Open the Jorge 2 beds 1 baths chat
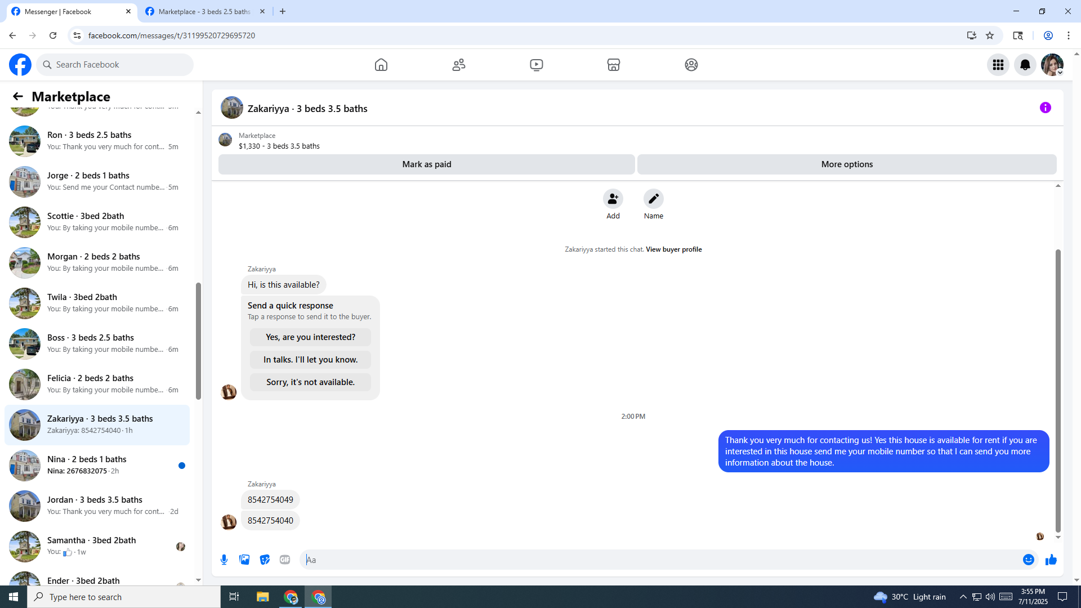The height and width of the screenshot is (608, 1081). (97, 181)
